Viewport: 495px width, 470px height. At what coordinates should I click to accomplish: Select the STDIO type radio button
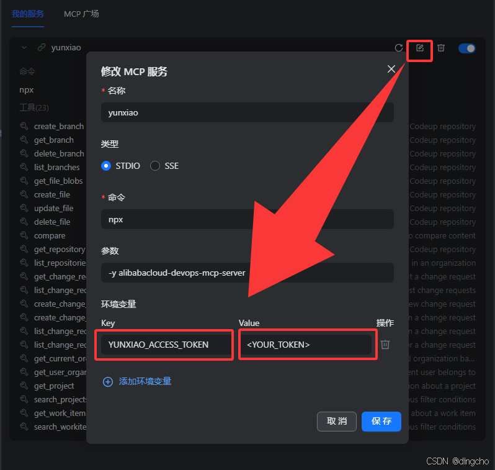[x=106, y=166]
